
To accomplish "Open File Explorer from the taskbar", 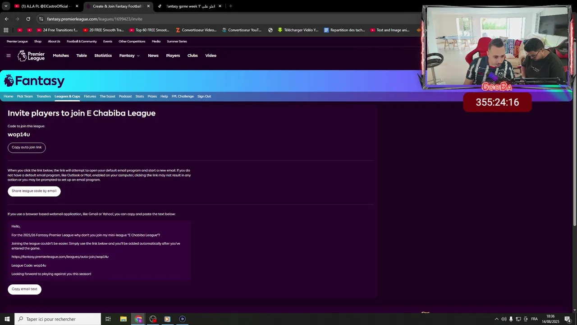I will pyautogui.click(x=124, y=319).
